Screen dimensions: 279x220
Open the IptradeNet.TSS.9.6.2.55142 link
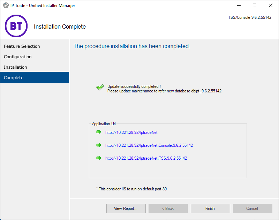146,158
